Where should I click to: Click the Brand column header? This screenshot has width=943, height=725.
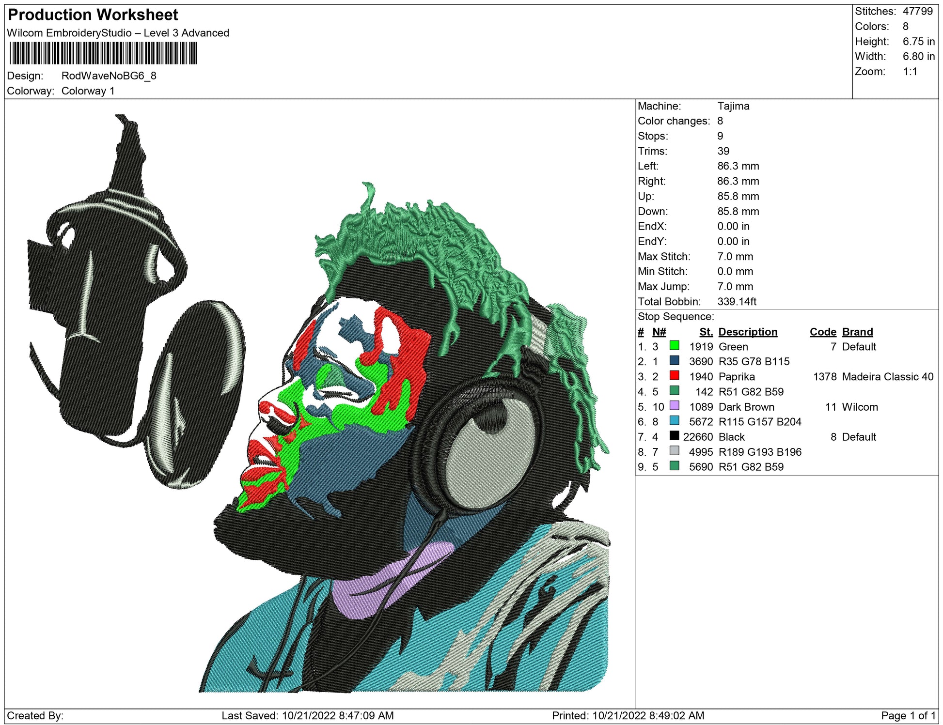(857, 332)
